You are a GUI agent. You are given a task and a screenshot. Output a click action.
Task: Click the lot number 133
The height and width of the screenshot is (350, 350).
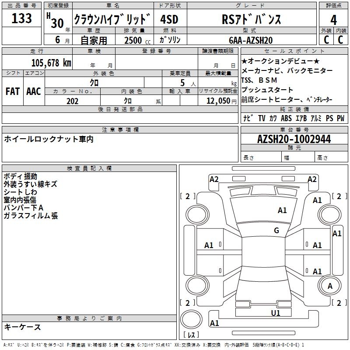(x=21, y=18)
